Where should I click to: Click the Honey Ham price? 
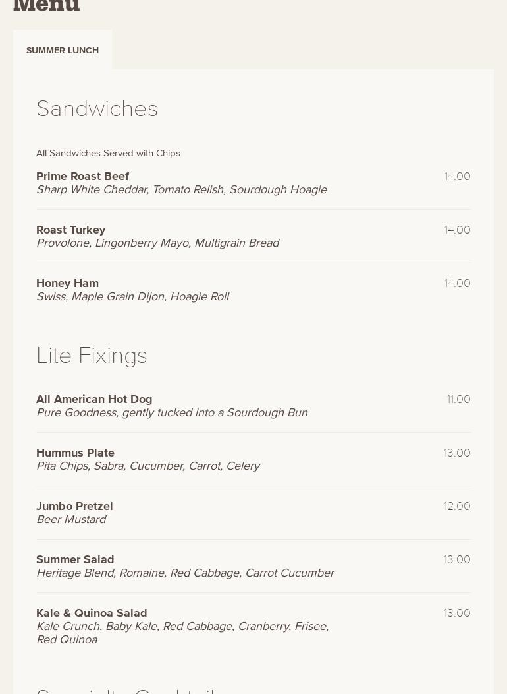(457, 283)
